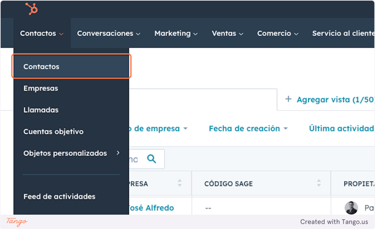The width and height of the screenshot is (375, 229).
Task: Click the CÓDIGO SAGE column header
Action: pyautogui.click(x=228, y=184)
